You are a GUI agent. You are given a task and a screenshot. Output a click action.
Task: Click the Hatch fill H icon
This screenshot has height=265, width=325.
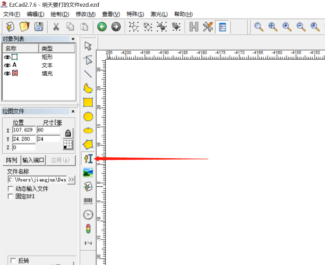[x=194, y=27]
